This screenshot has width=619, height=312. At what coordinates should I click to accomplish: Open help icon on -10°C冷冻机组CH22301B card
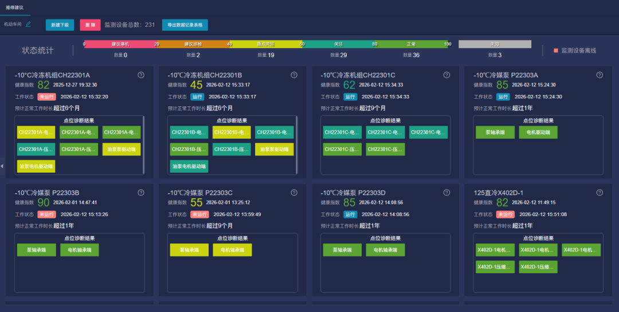[x=294, y=75]
